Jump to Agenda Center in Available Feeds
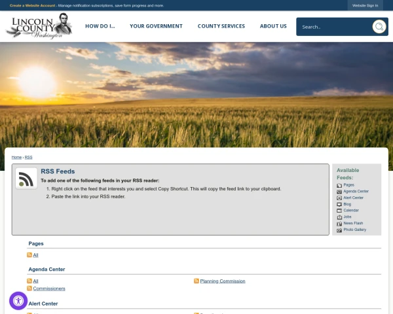Viewport: 393px width, 314px height. click(356, 191)
